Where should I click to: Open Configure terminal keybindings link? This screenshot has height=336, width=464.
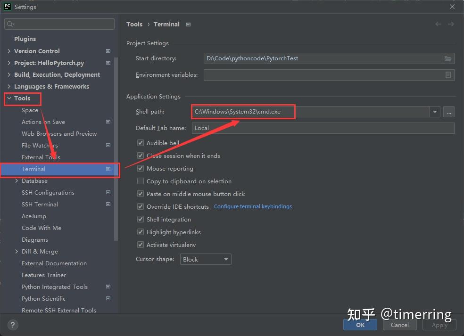coord(253,206)
